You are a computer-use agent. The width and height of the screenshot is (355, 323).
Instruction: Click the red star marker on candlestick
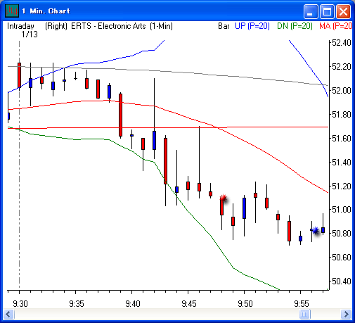coord(224,198)
